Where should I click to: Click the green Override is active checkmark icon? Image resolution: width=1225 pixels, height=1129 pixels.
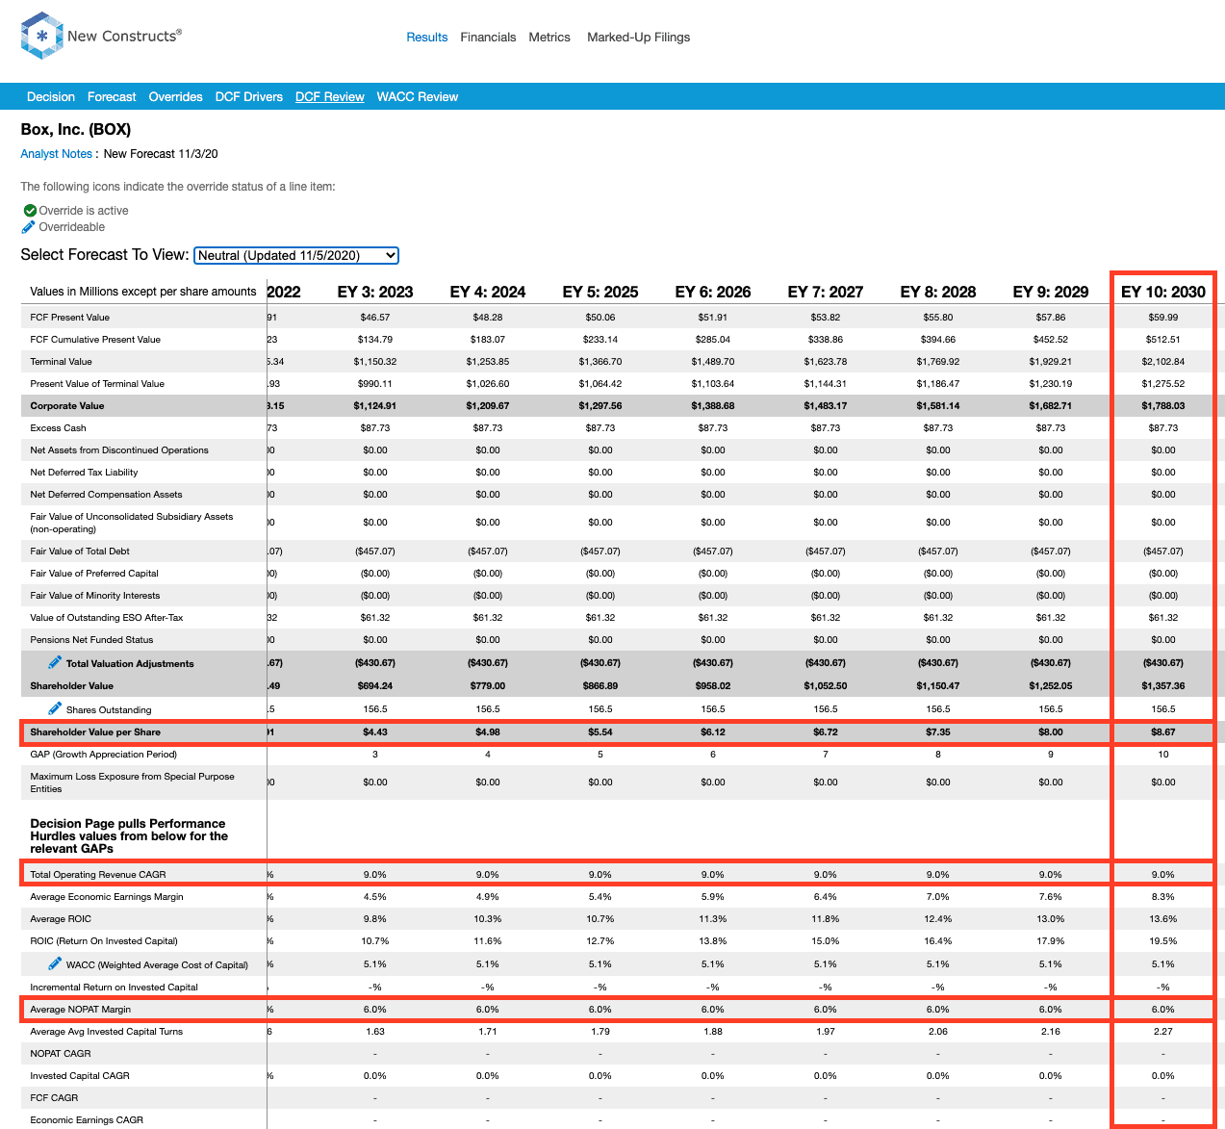[30, 211]
